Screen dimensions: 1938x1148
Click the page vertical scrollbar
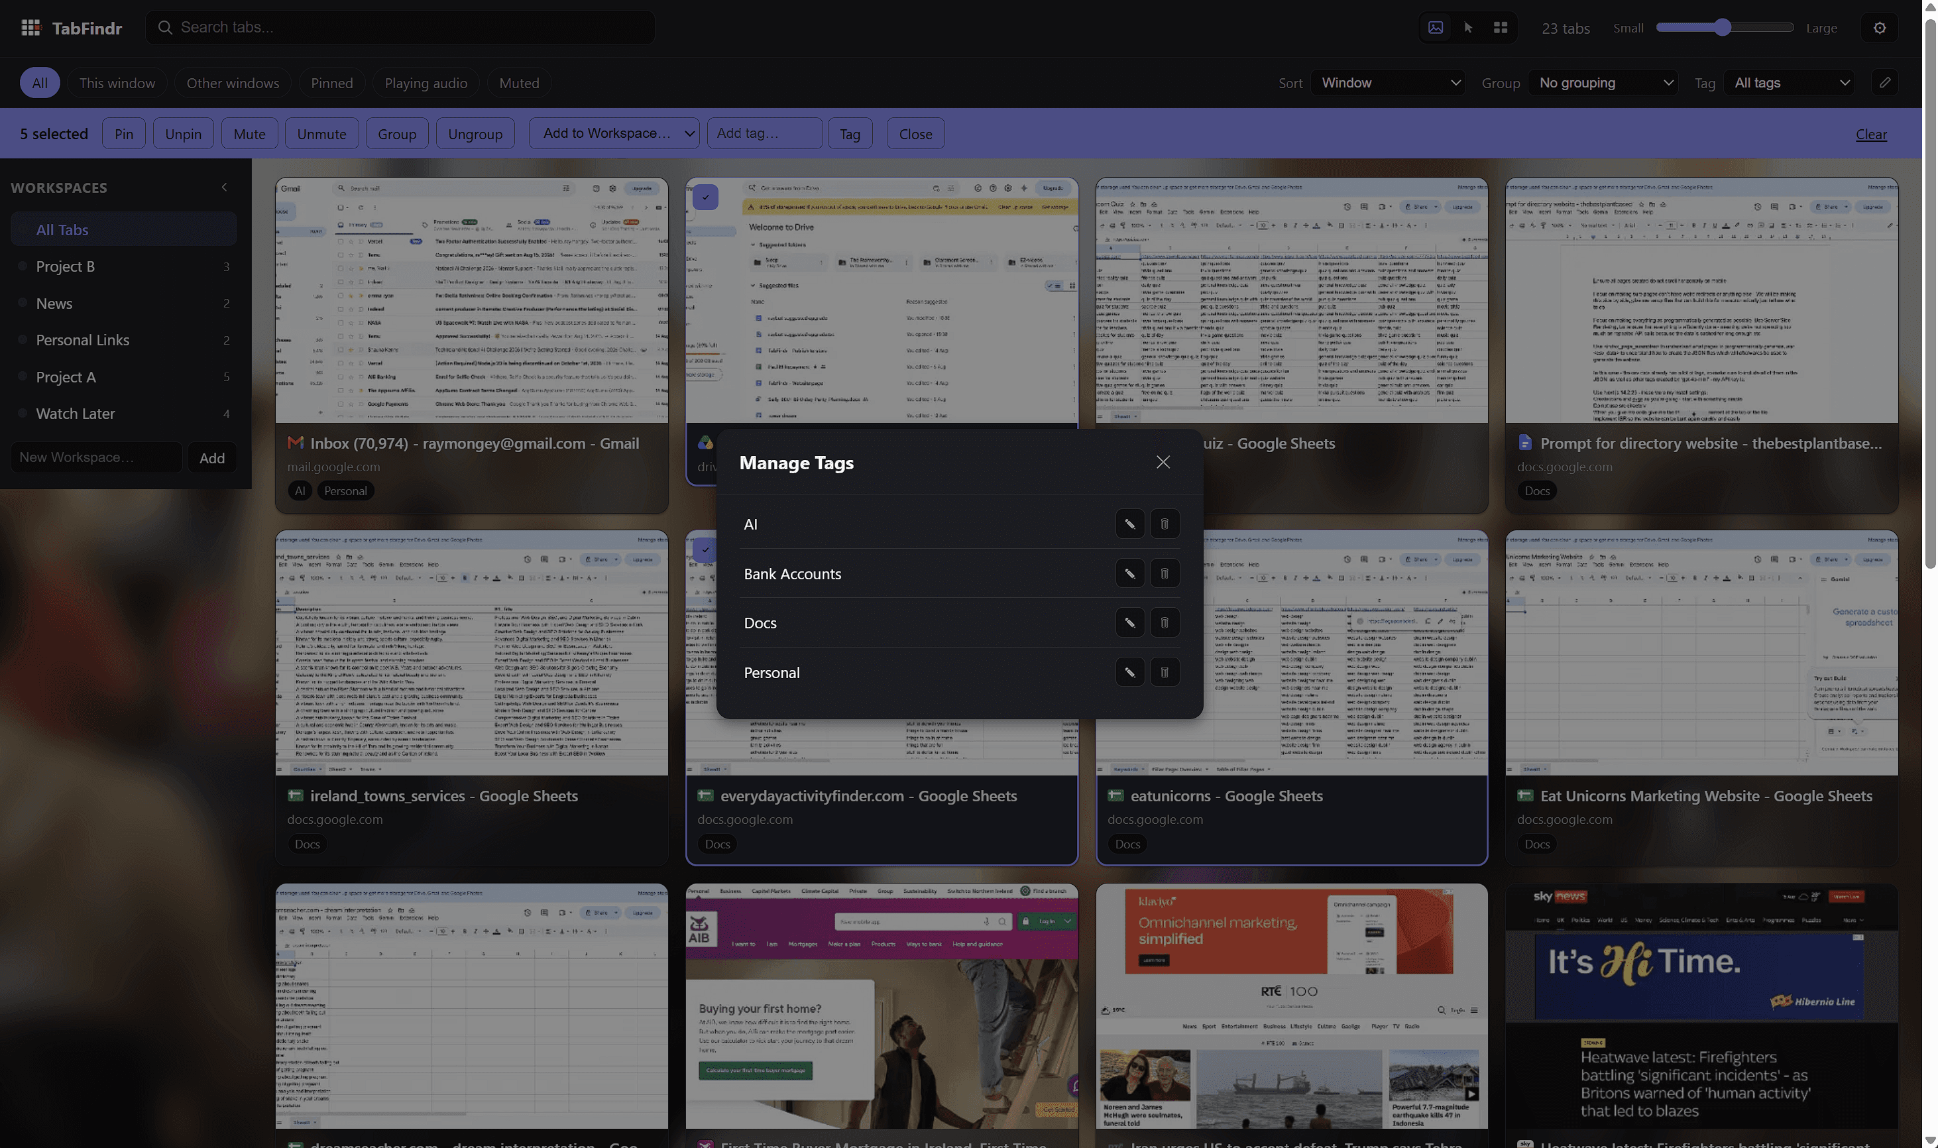point(1930,294)
